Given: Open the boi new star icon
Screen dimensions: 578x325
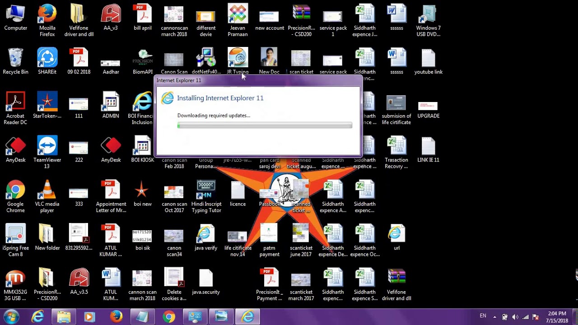Looking at the screenshot, I should 143,194.
